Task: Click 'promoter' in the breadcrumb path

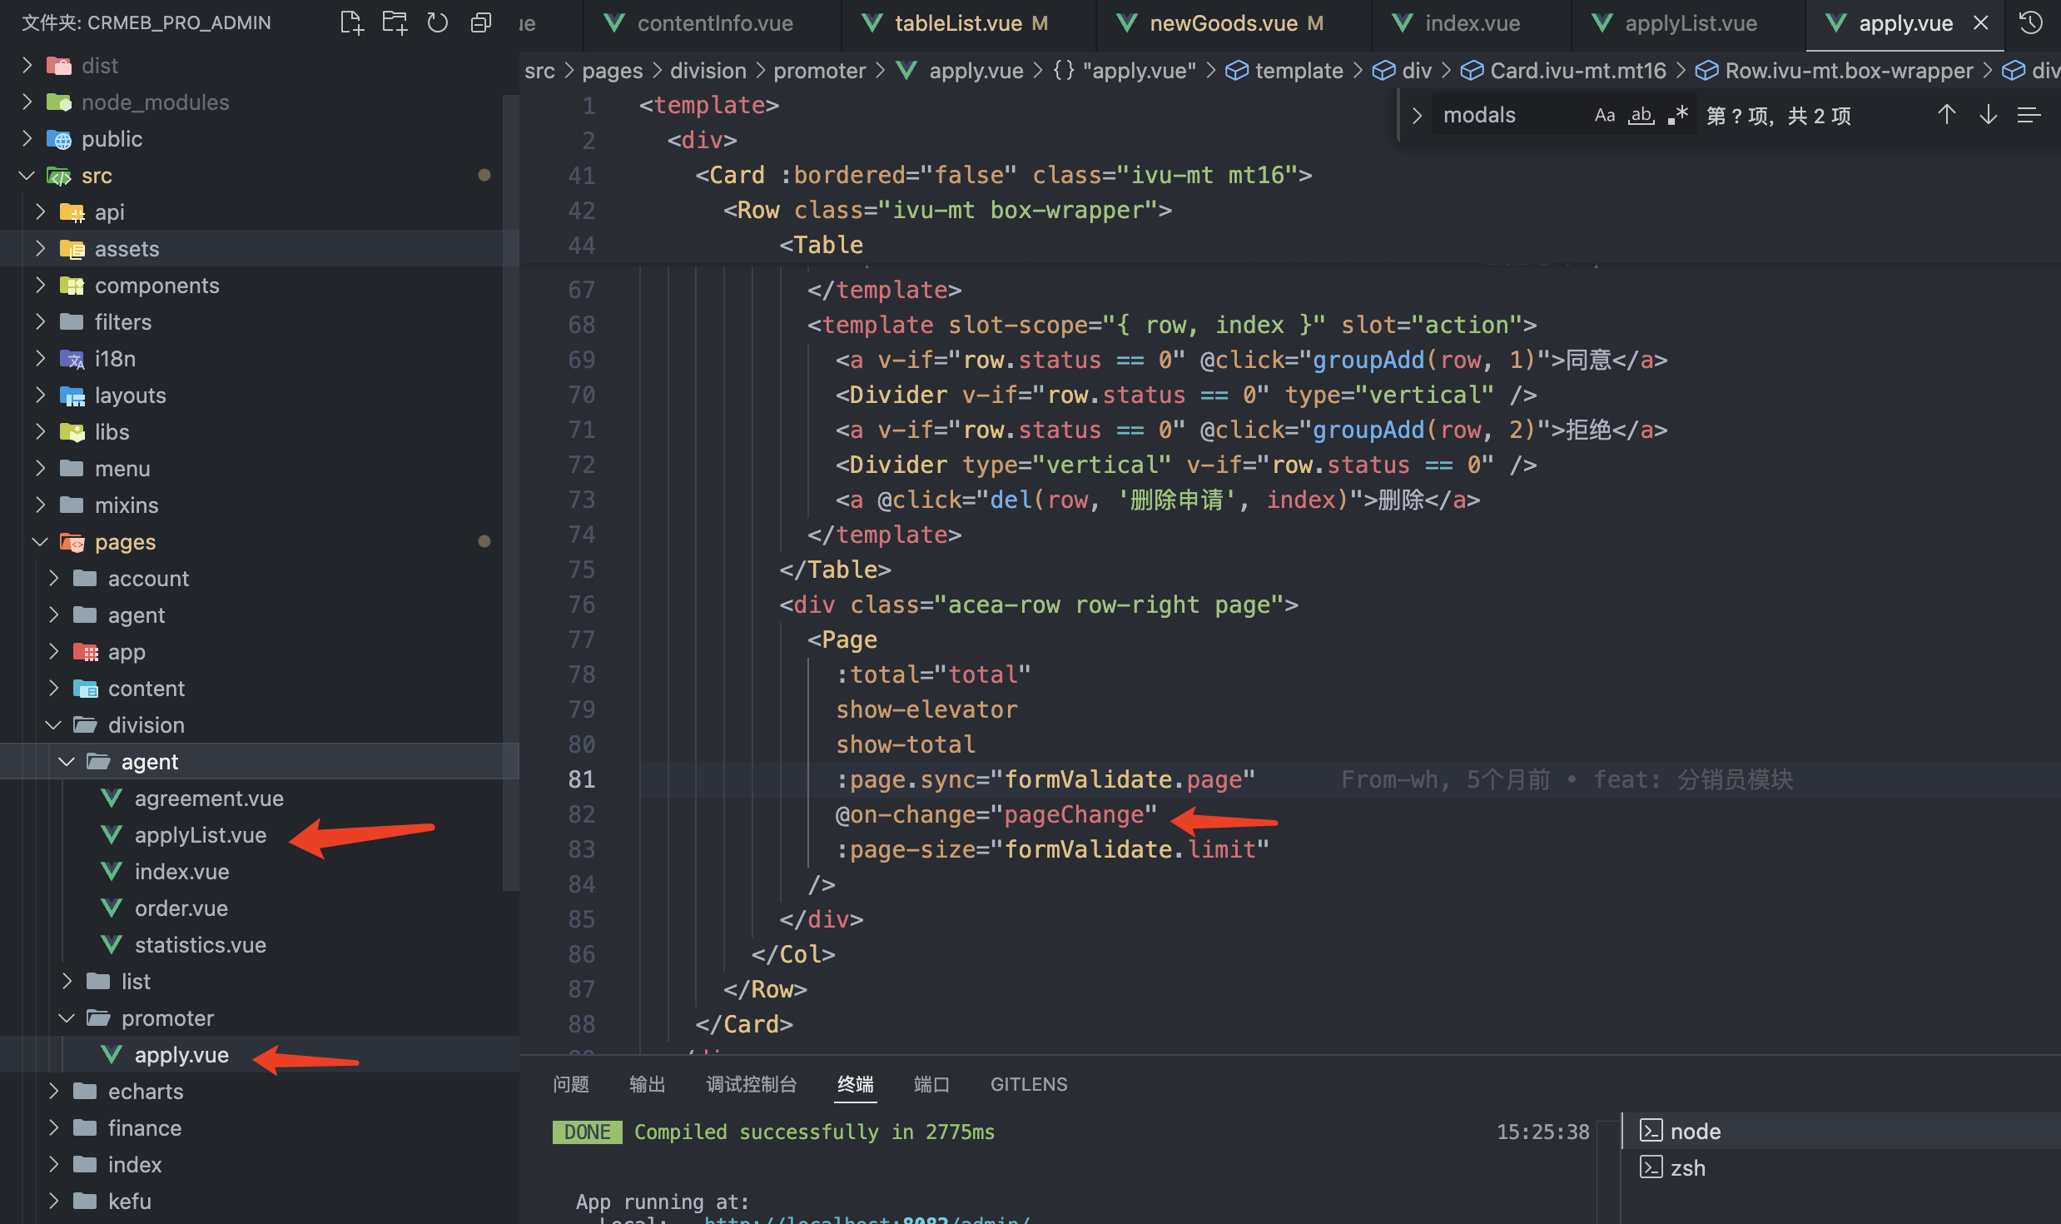Action: [x=820, y=71]
